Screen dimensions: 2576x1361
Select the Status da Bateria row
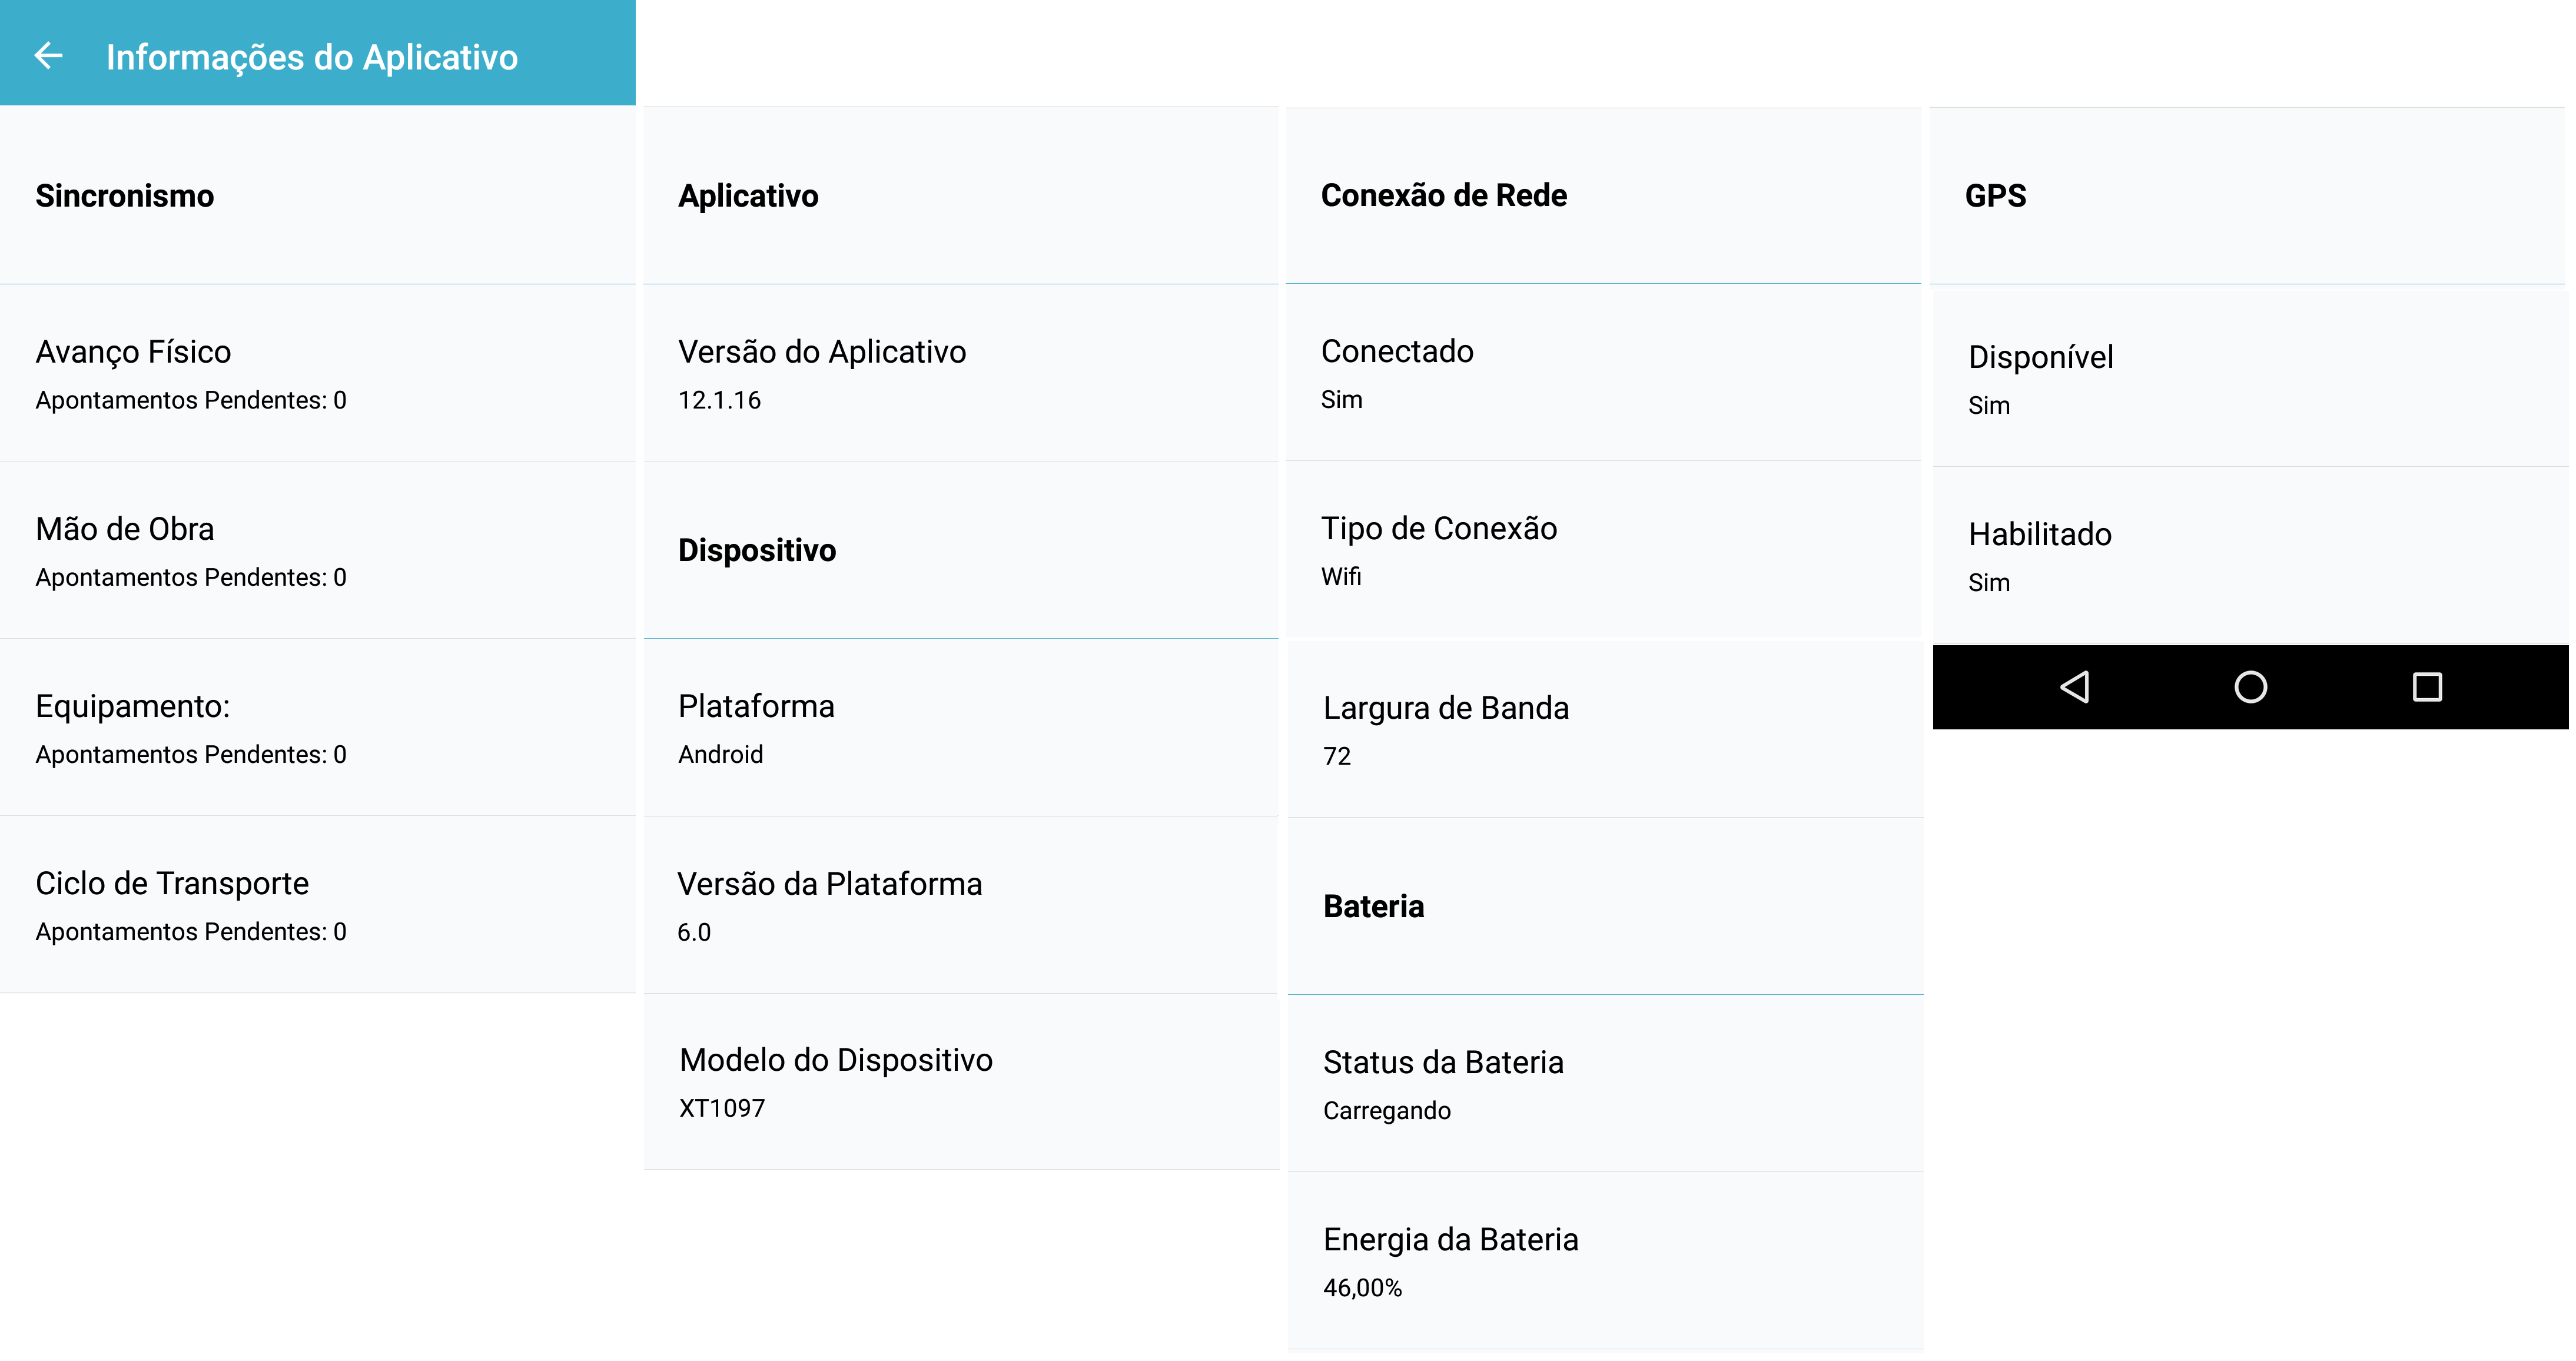coord(1605,1084)
